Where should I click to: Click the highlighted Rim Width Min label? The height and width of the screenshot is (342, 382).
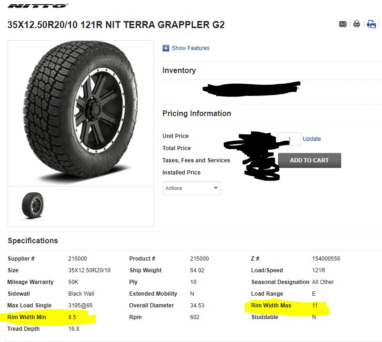[x=27, y=317]
